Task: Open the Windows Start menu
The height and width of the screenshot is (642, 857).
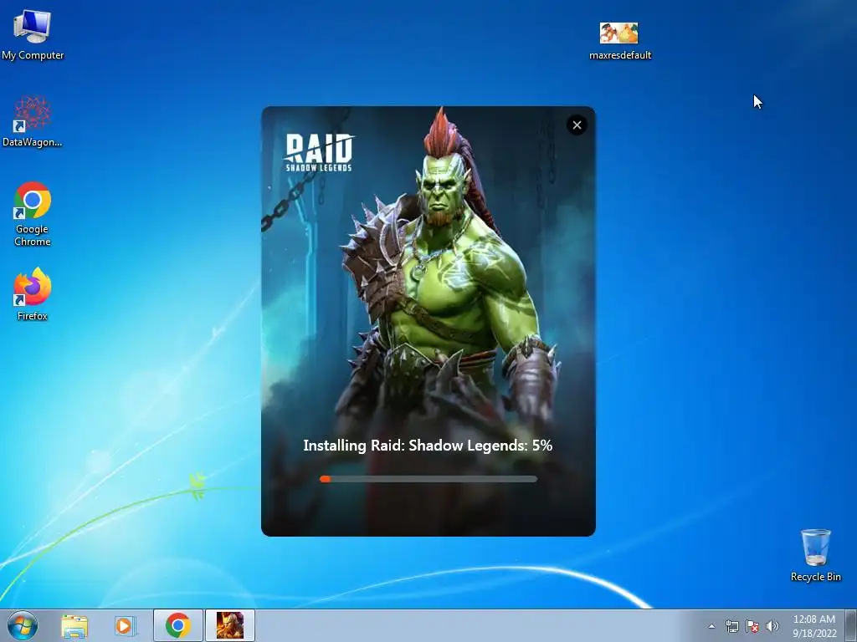Action: point(23,625)
